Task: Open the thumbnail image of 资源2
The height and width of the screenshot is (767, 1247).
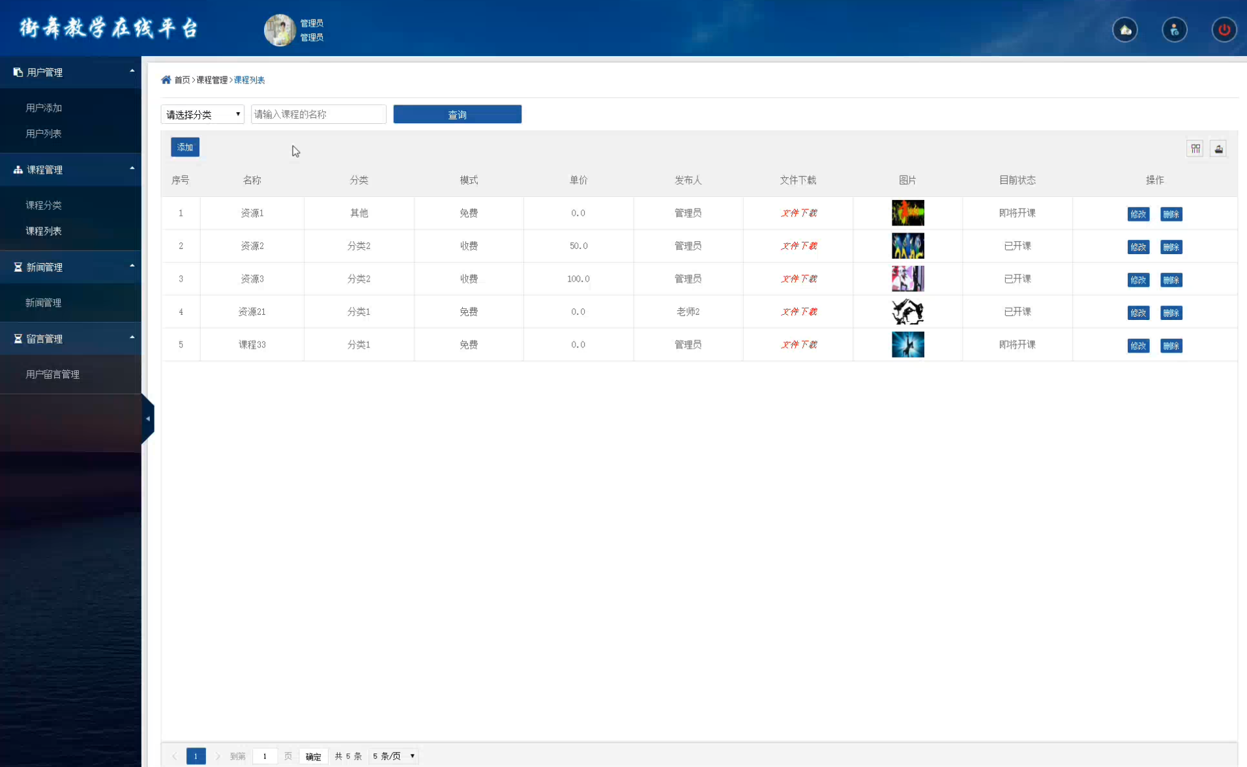Action: point(907,246)
